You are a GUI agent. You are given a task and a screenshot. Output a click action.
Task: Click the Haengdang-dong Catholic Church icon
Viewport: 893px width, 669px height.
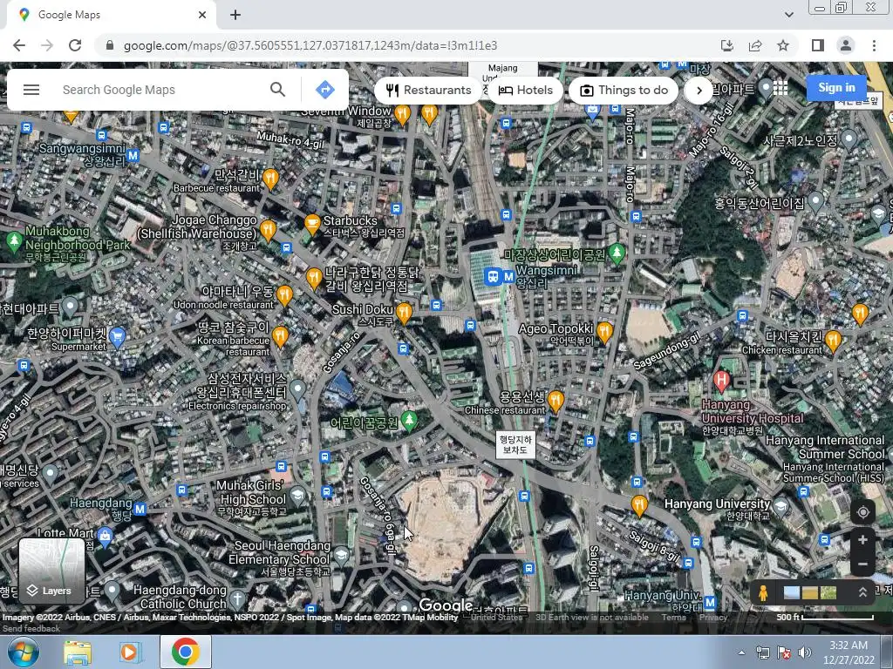click(x=237, y=599)
